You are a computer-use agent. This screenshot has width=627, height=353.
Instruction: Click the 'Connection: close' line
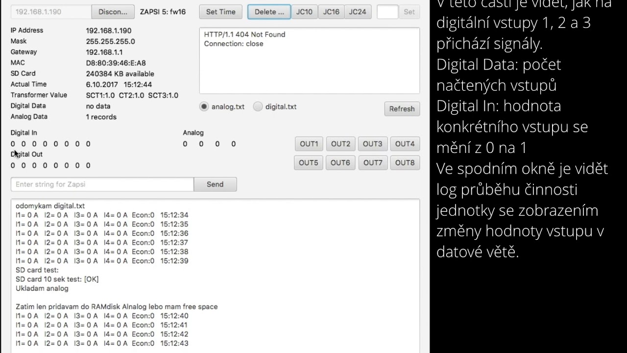click(234, 44)
